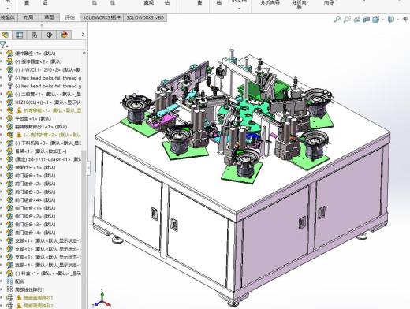410x309 pixels.
Task: Click the 局部圆周阵列2 circular pattern icon
Action: [x=9, y=306]
